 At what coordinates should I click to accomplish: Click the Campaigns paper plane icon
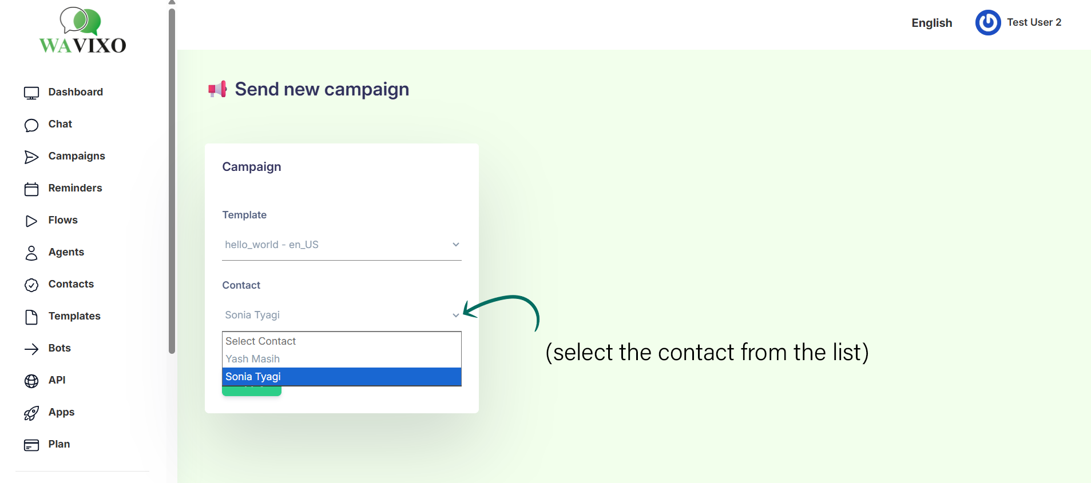(31, 157)
